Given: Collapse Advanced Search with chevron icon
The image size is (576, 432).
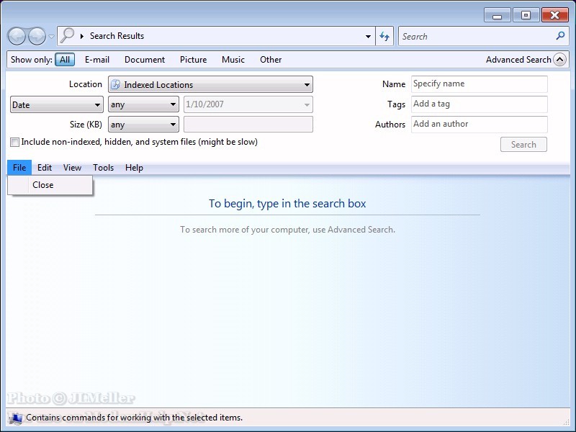Looking at the screenshot, I should click(x=559, y=60).
